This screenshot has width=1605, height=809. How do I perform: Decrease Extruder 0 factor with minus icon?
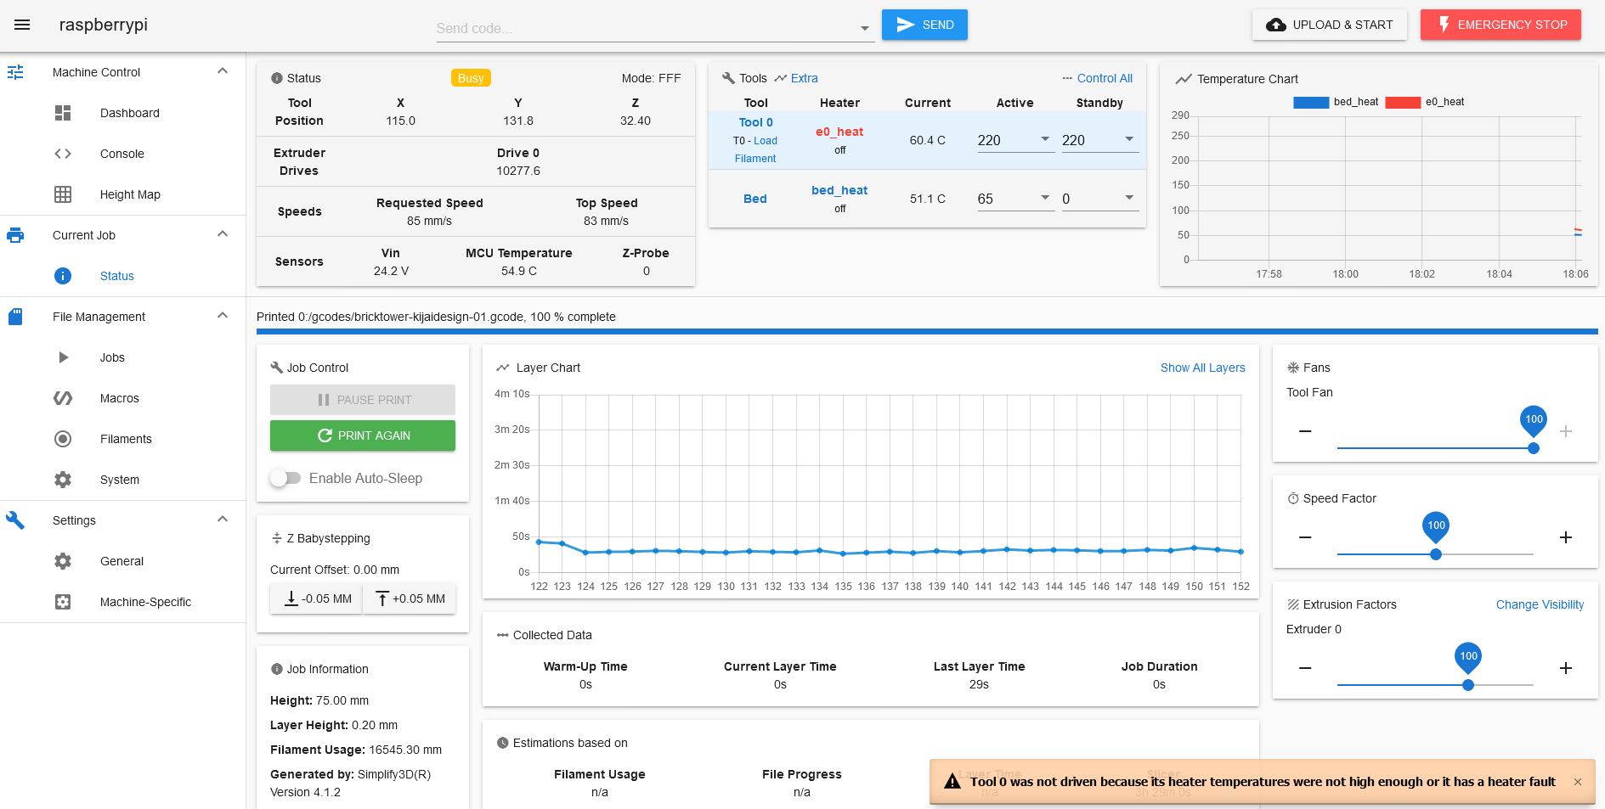[1305, 668]
